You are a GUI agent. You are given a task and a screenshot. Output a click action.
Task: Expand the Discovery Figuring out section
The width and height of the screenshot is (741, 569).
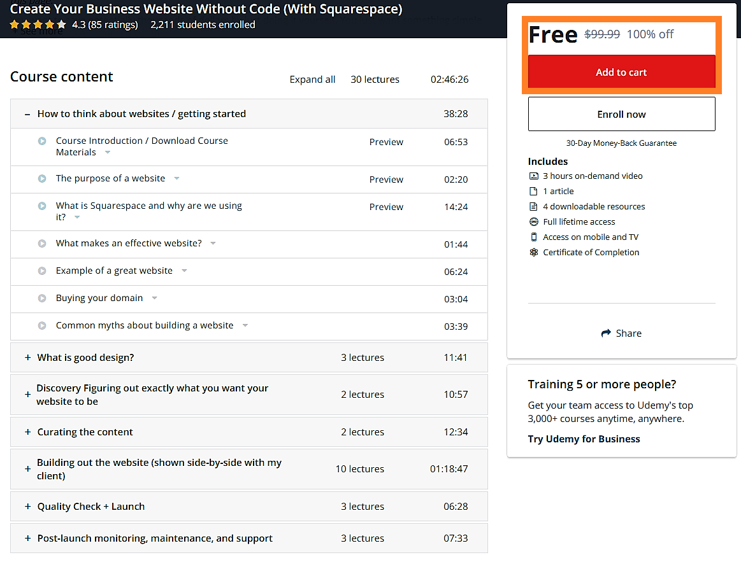[x=27, y=394]
